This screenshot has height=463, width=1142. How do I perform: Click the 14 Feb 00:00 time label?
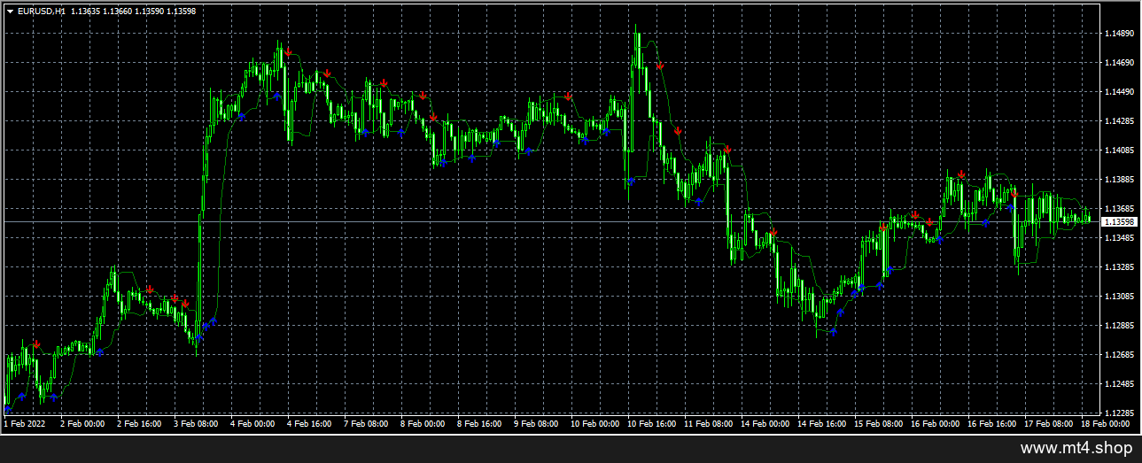pos(765,424)
